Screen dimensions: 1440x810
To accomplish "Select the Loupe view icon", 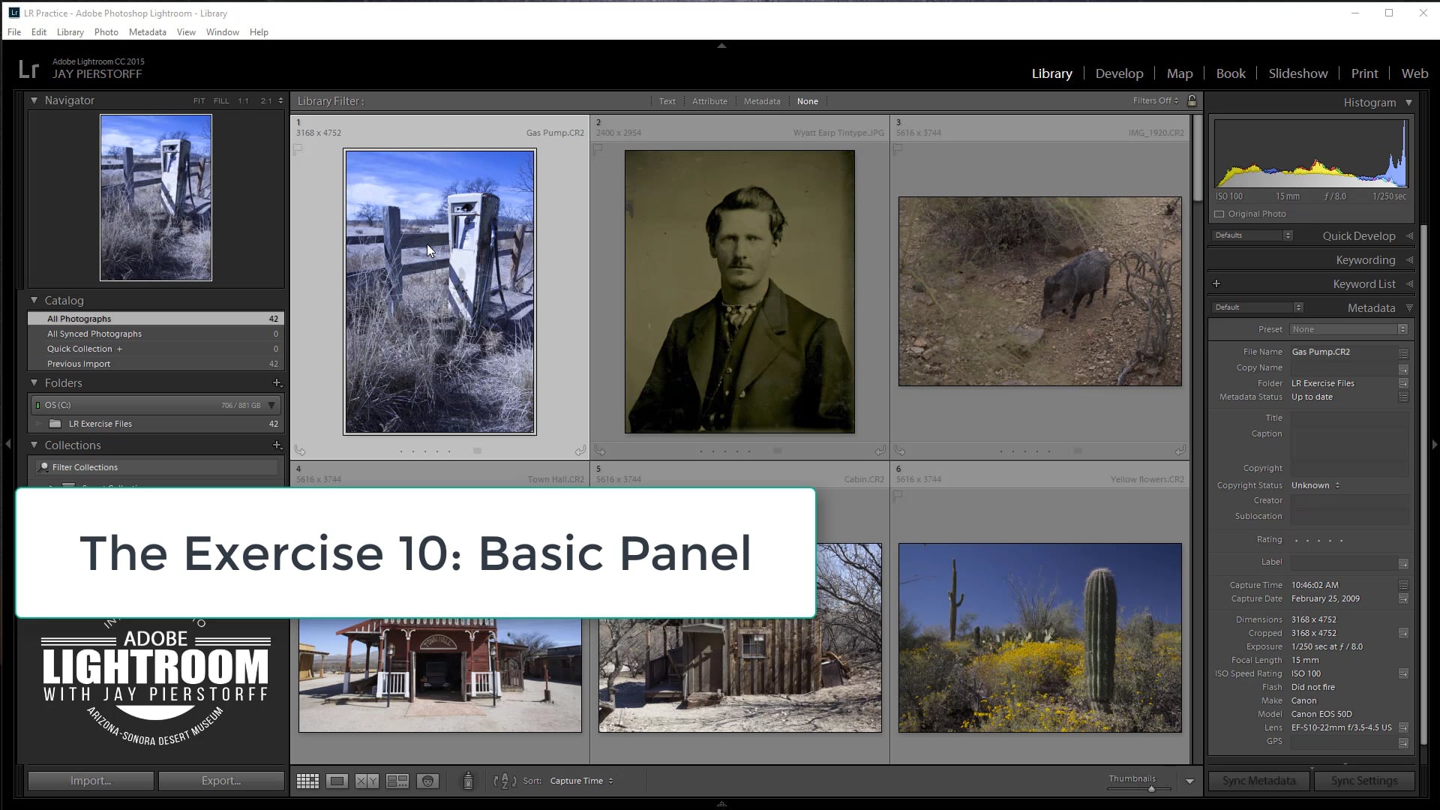I will 337,781.
